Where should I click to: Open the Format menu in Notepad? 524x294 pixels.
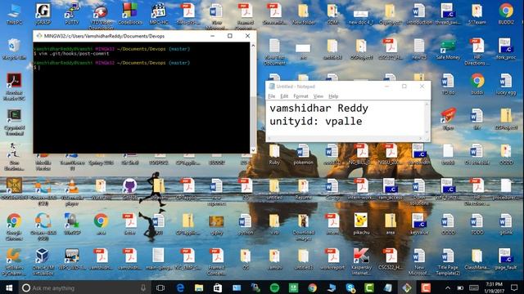[x=300, y=96]
